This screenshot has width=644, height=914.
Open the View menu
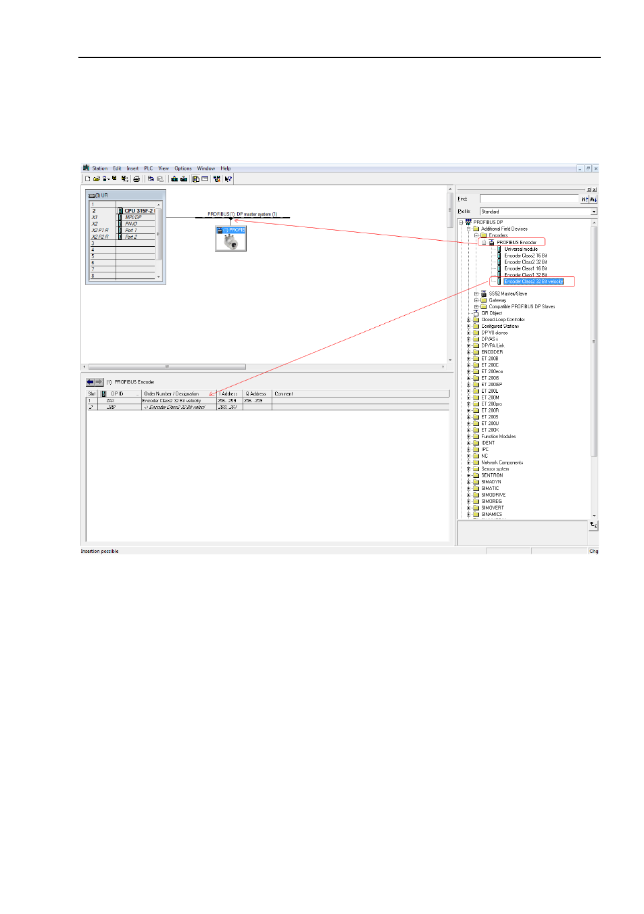click(x=164, y=168)
